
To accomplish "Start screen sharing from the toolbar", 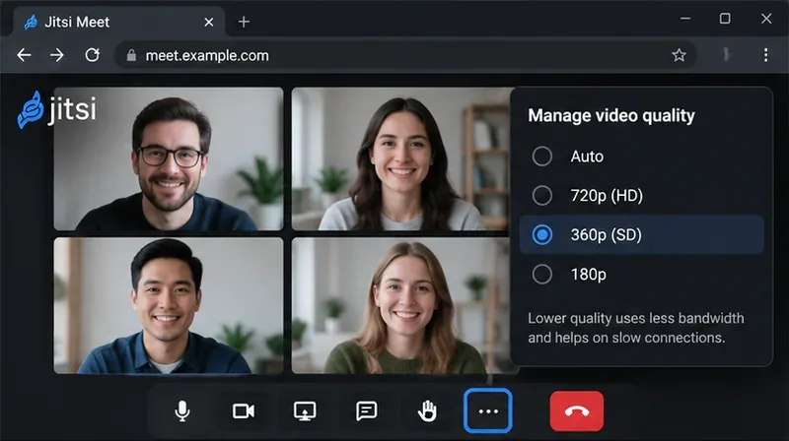I will [x=305, y=410].
